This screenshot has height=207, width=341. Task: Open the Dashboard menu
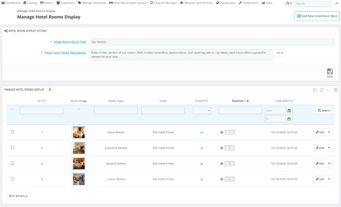(11, 3)
